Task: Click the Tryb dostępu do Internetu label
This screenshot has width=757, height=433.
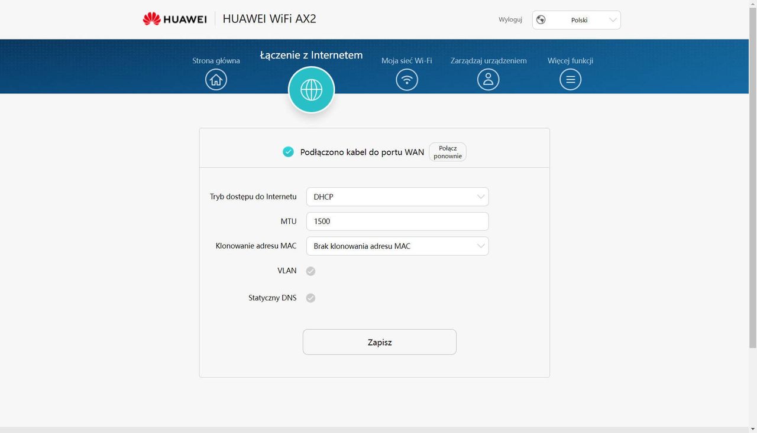Action: tap(253, 197)
